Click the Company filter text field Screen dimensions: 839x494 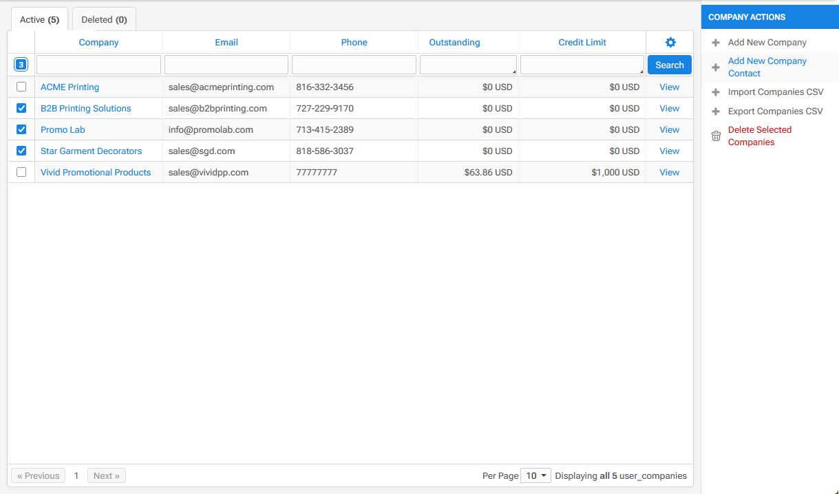coord(98,65)
